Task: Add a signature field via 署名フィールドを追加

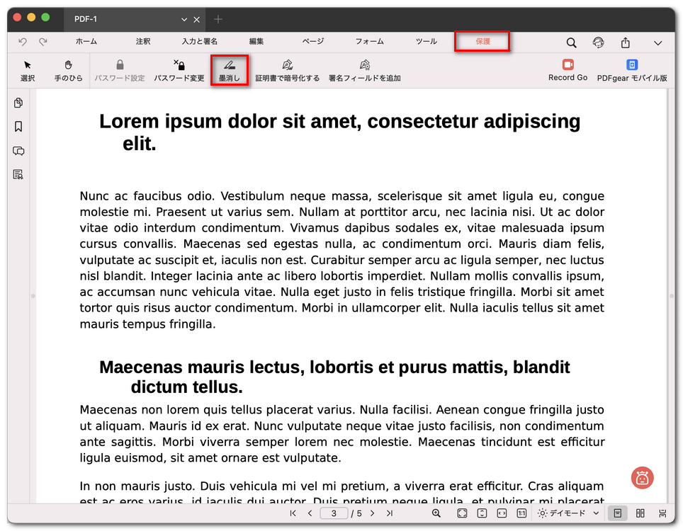Action: tap(364, 70)
